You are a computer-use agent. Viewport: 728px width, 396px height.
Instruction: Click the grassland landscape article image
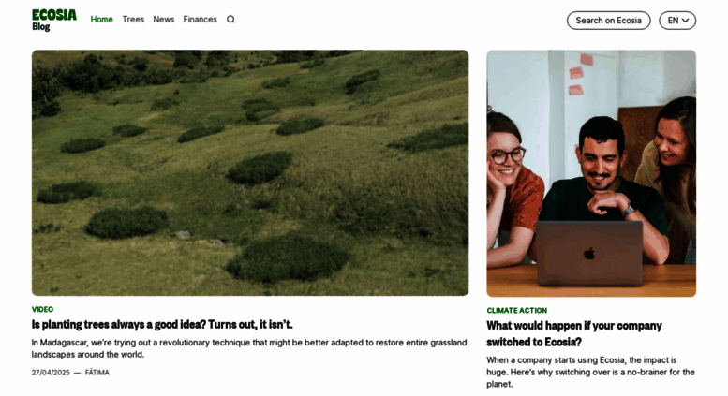pyautogui.click(x=250, y=173)
